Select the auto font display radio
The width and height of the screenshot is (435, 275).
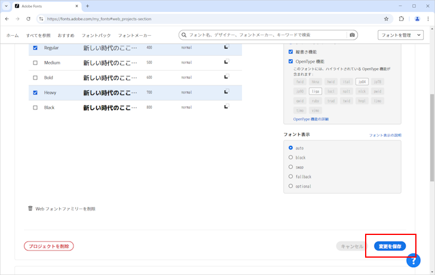(x=291, y=148)
